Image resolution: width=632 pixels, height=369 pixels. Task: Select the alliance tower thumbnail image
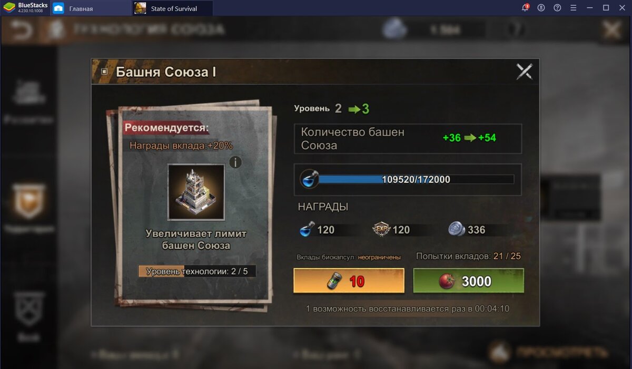[x=196, y=191]
